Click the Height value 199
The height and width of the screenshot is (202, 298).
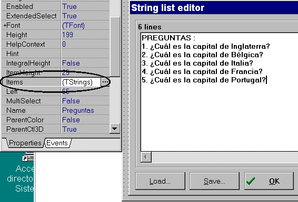click(85, 35)
